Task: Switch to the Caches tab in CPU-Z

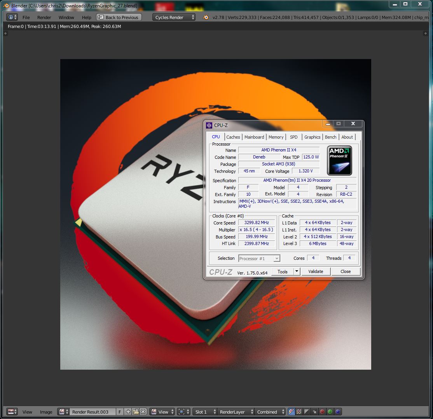Action: click(233, 137)
